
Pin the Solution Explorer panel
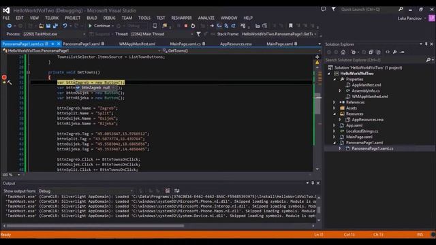coord(426,44)
